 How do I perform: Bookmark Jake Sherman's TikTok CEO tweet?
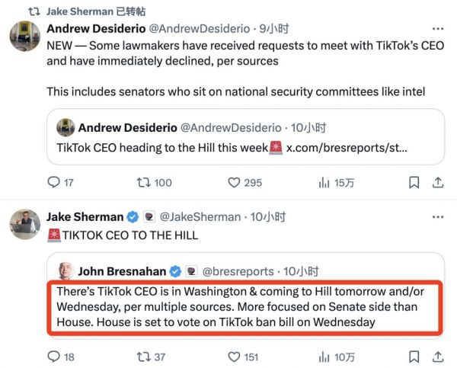tap(414, 356)
